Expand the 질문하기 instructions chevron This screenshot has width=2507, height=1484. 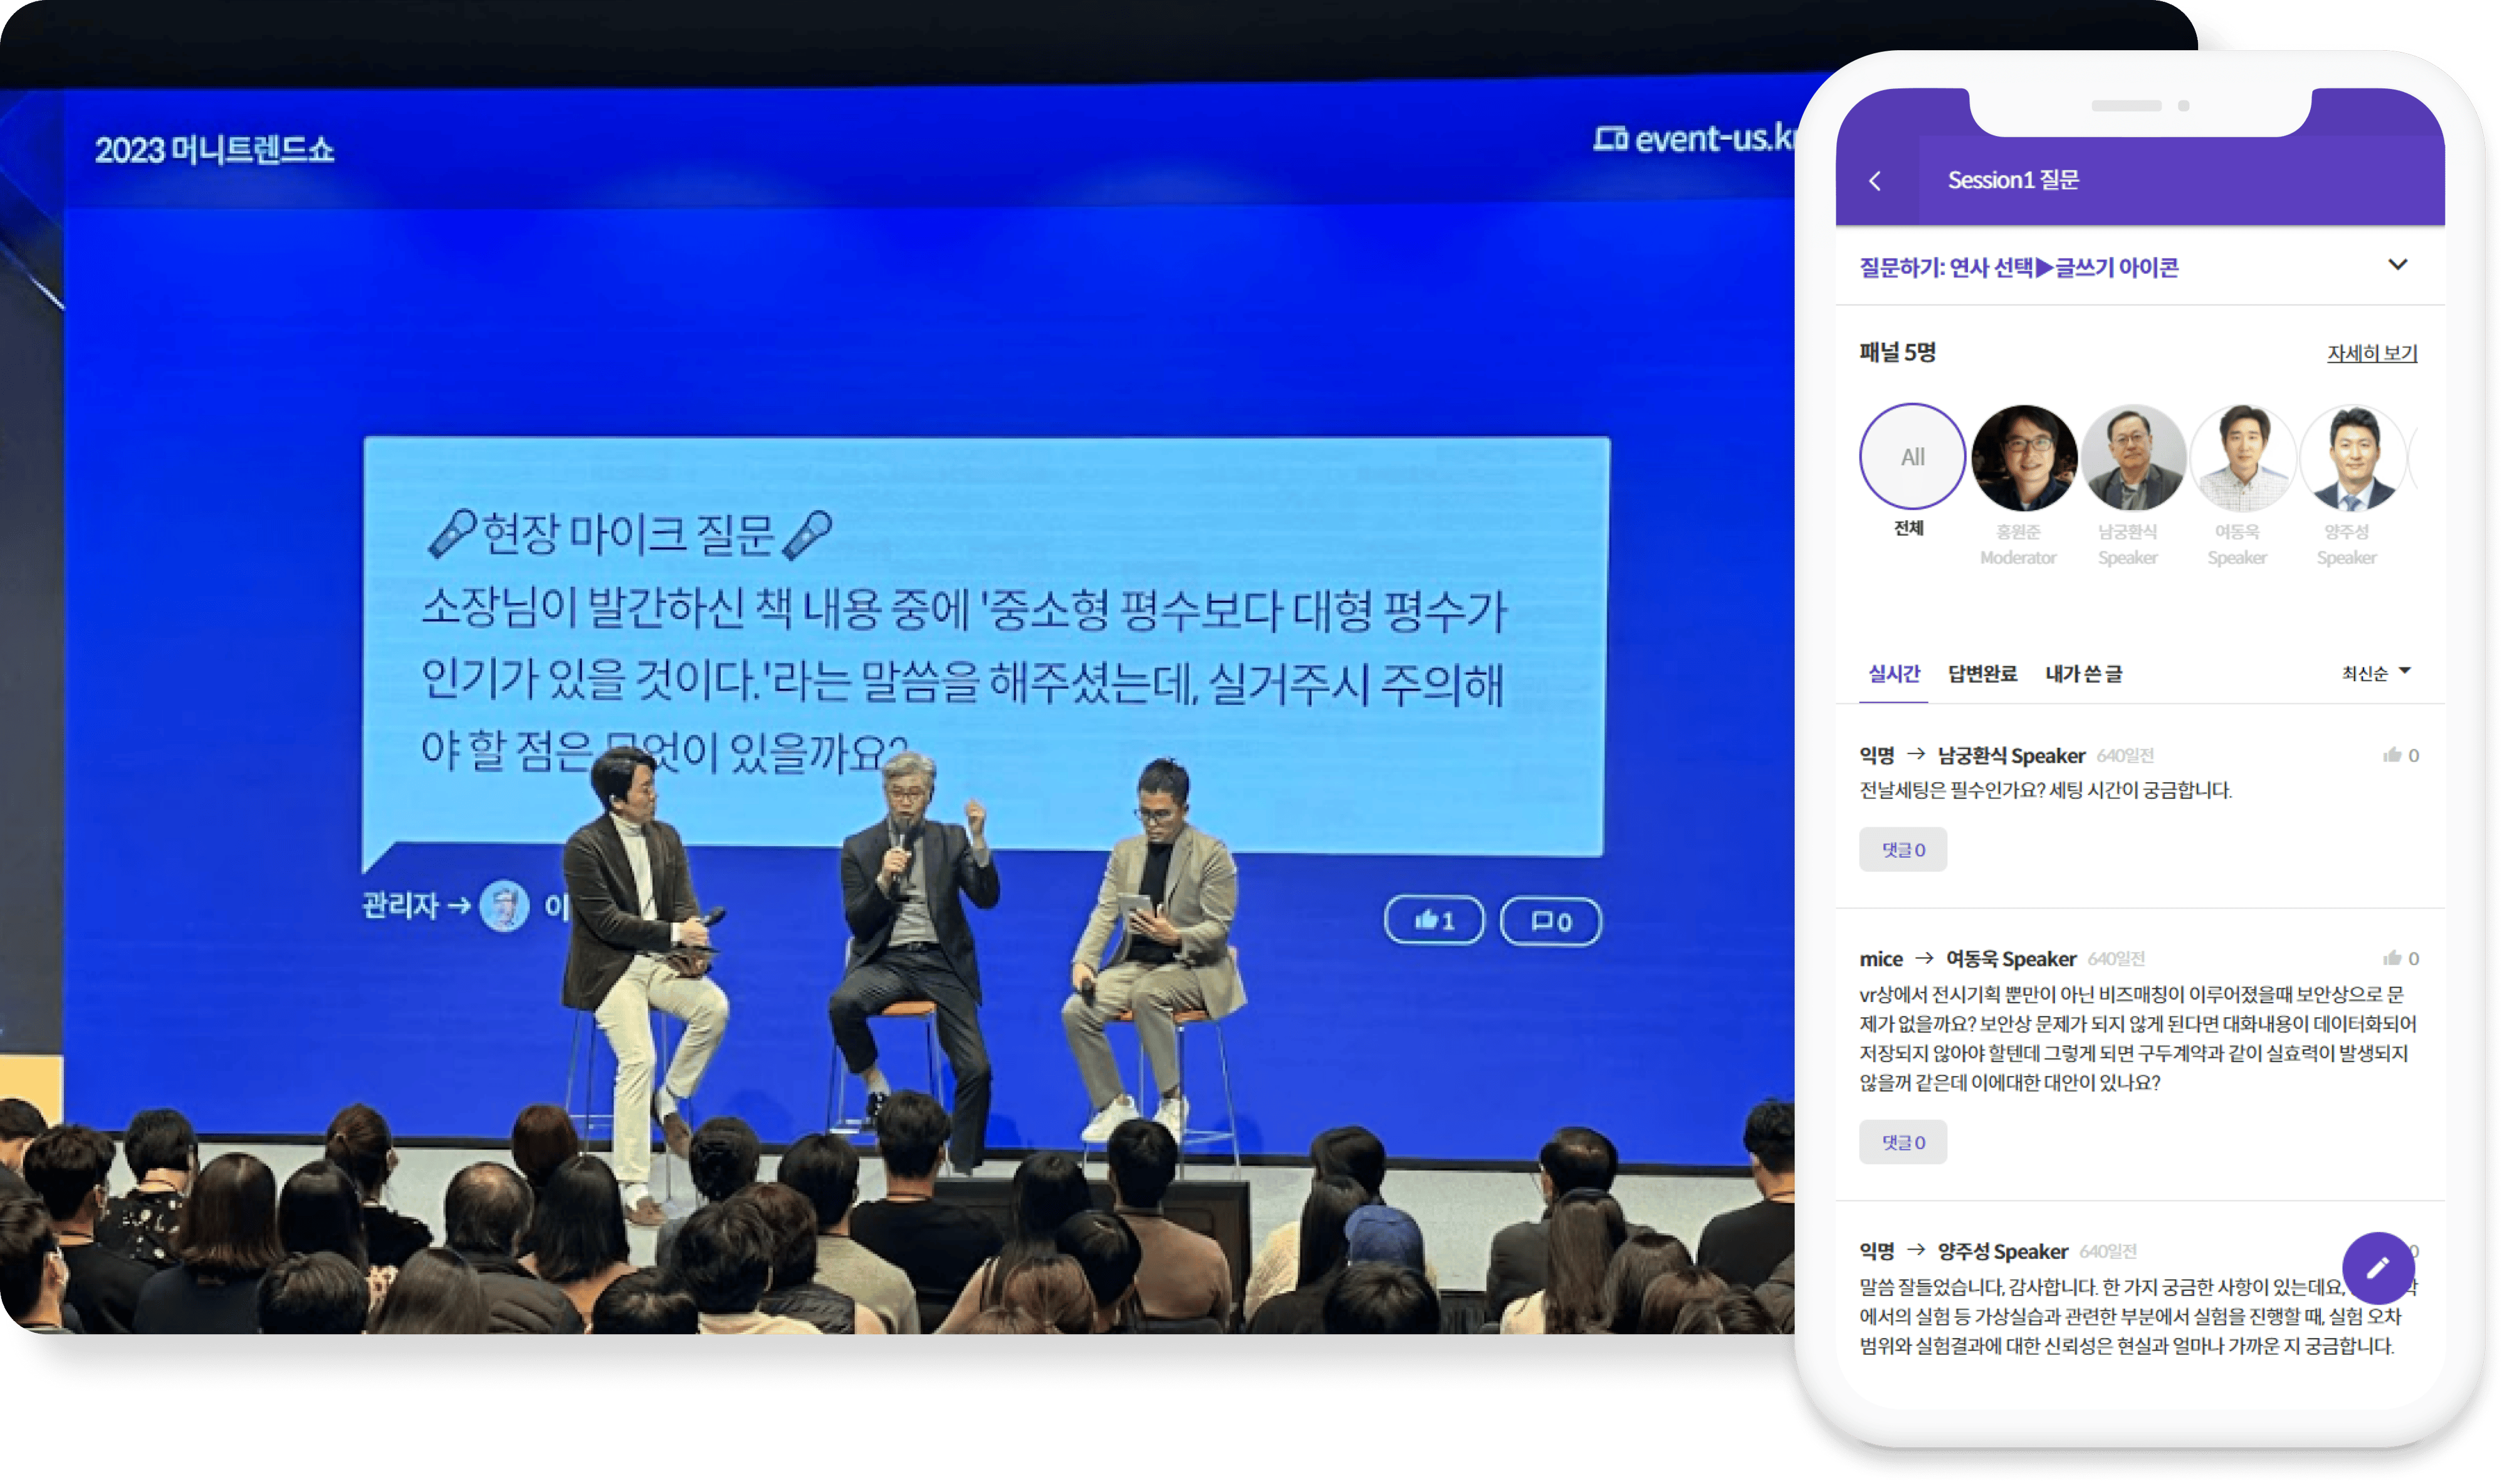(x=2397, y=265)
